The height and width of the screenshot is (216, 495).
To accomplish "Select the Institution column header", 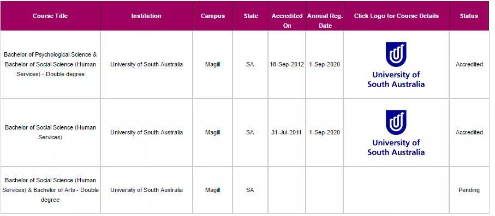I will coord(146,16).
